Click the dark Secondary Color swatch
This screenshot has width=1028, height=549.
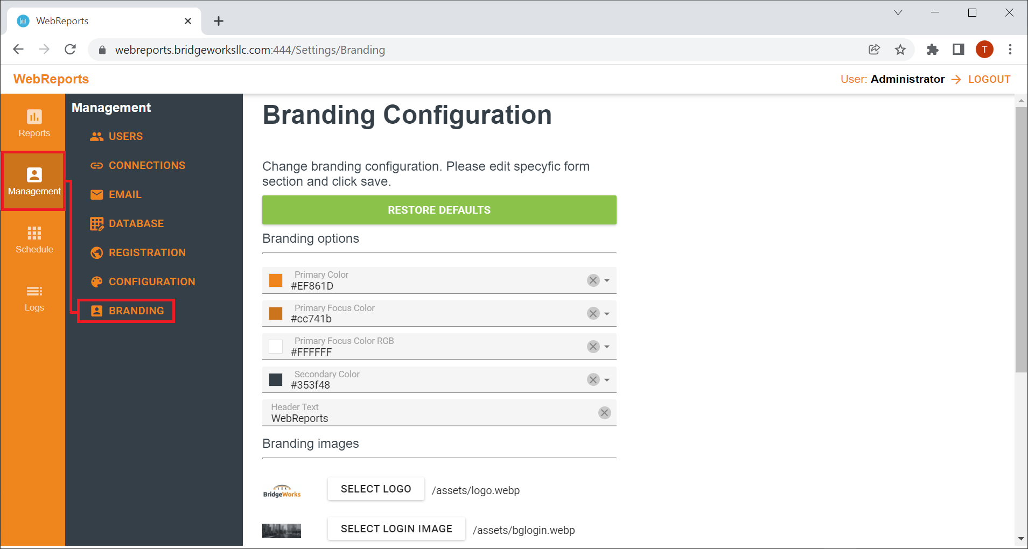(276, 379)
